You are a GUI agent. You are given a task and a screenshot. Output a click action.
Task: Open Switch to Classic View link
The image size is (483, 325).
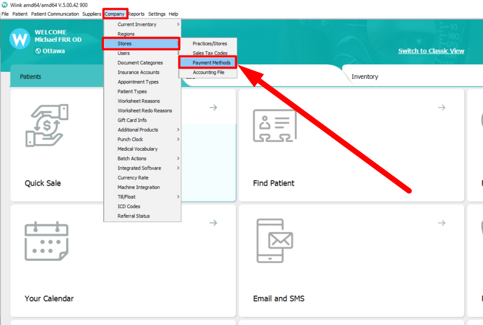tap(430, 50)
